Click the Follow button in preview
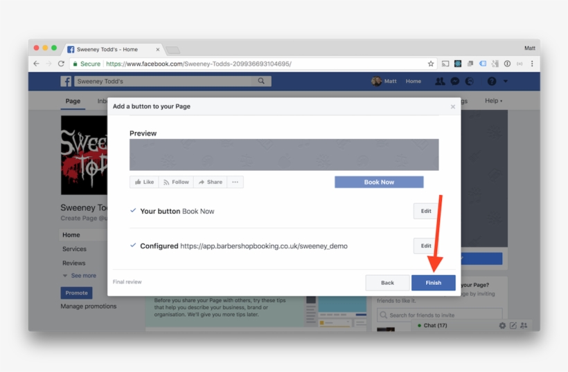 point(176,182)
